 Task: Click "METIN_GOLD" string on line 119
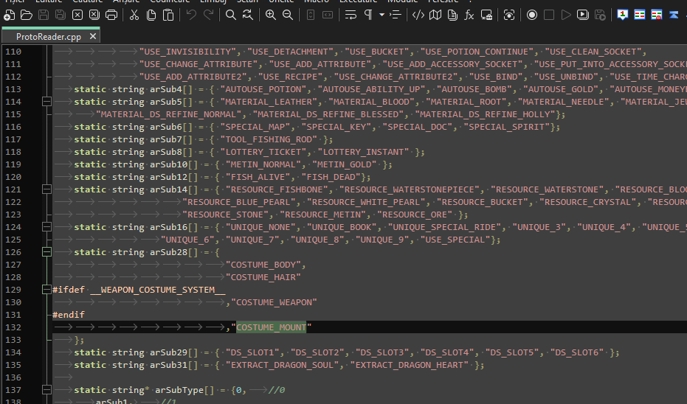(345, 164)
